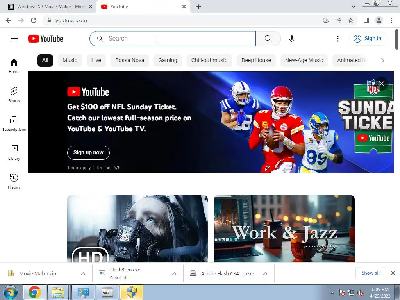Select the Bossa Nova chip

[130, 61]
